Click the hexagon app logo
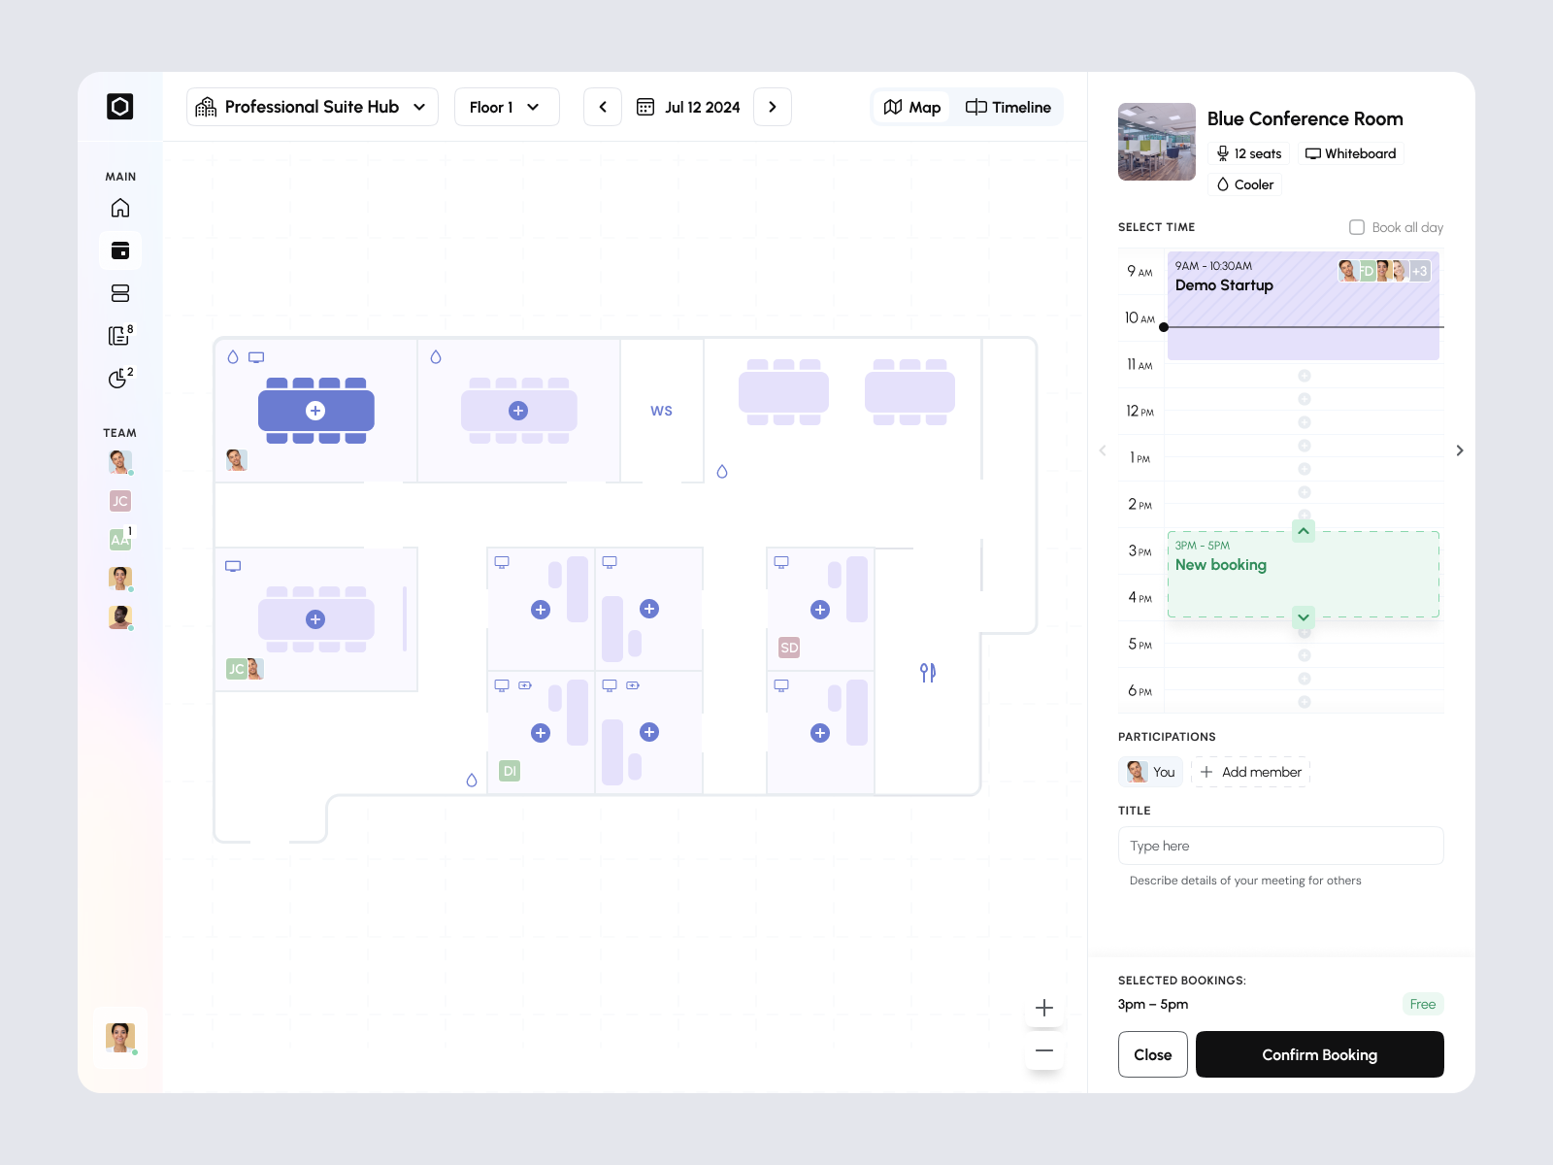 (x=120, y=107)
